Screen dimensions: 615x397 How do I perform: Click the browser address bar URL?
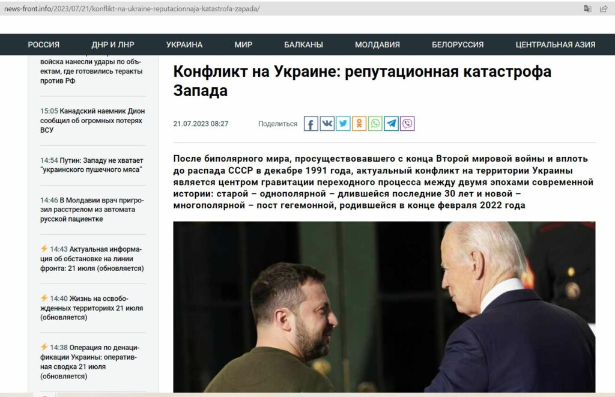pyautogui.click(x=132, y=8)
